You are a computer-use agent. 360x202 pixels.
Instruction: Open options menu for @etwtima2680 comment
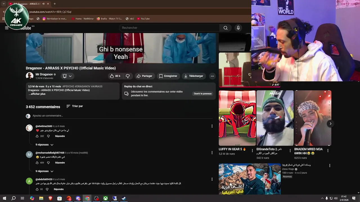[212, 126]
